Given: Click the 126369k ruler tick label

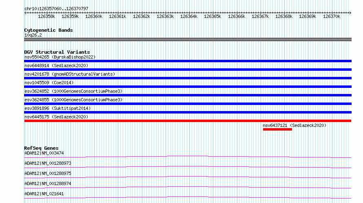Looking at the screenshot, I should (308, 16).
